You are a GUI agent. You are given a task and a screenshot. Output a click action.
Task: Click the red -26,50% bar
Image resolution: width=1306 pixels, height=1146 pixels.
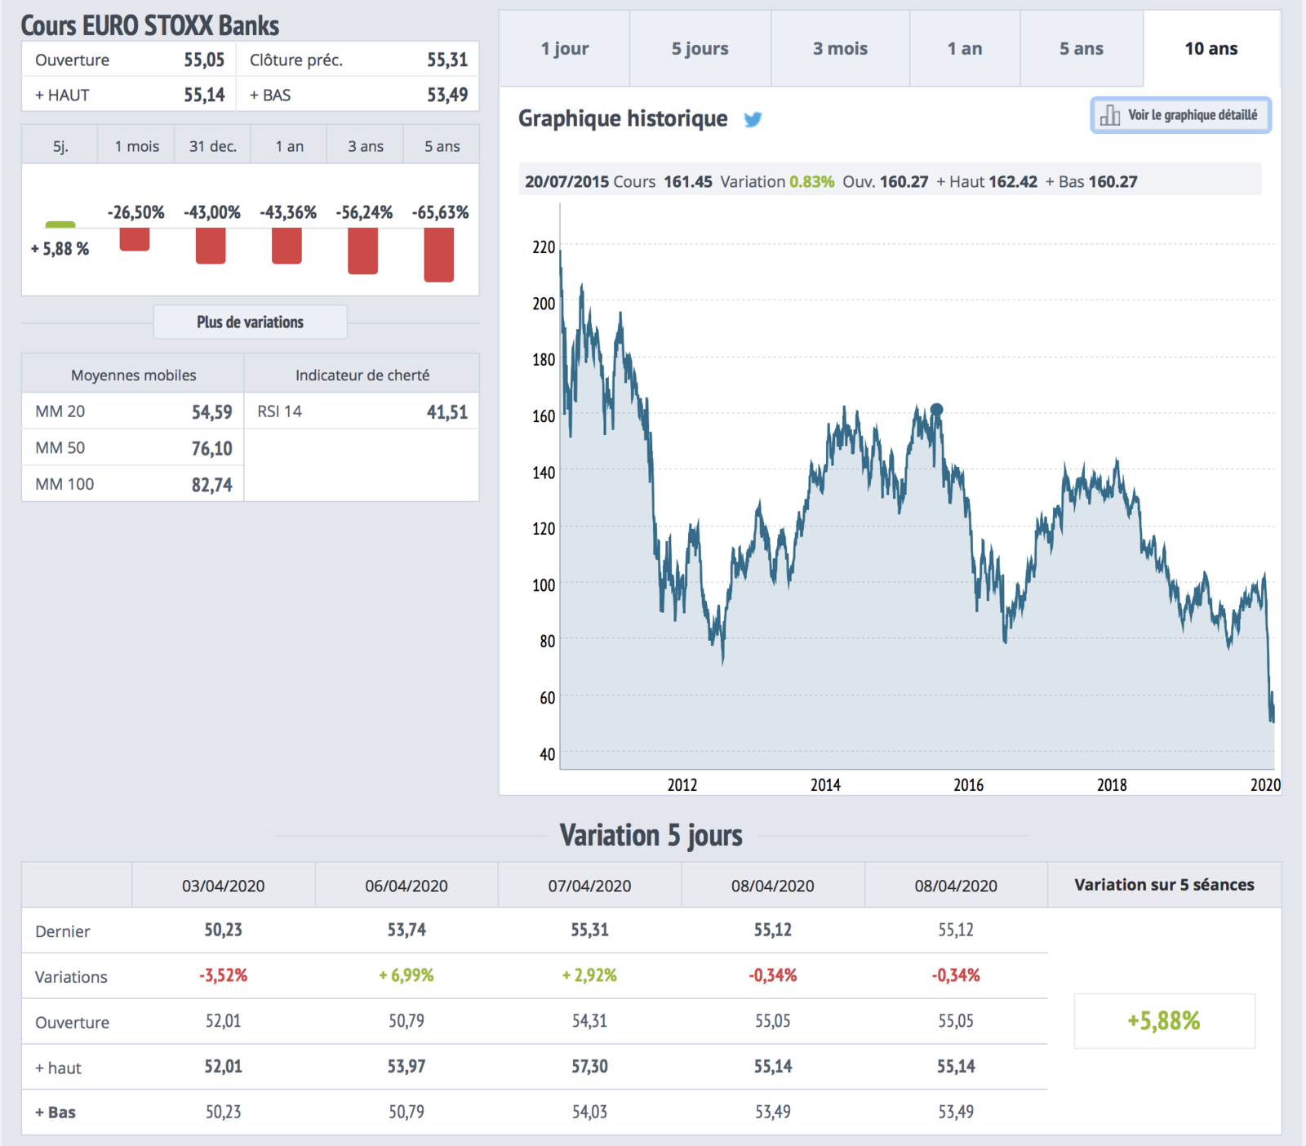tap(135, 239)
